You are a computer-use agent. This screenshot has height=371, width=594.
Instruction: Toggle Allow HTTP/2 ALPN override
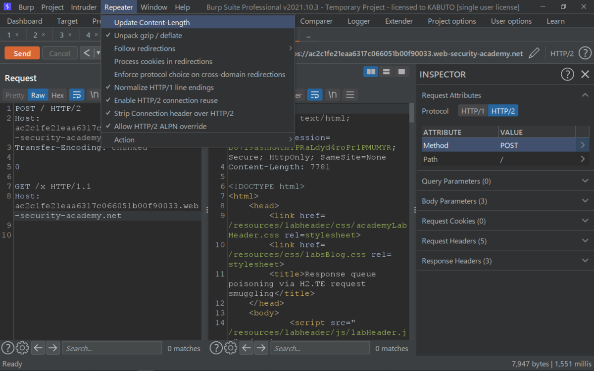click(198, 127)
